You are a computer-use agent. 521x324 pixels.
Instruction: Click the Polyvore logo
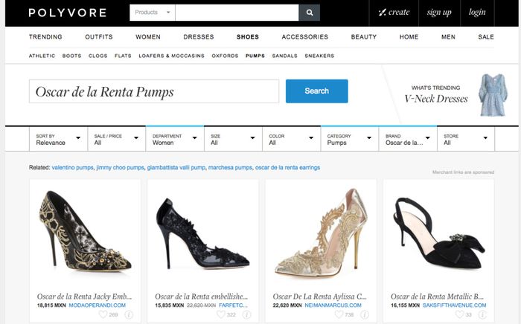(68, 13)
